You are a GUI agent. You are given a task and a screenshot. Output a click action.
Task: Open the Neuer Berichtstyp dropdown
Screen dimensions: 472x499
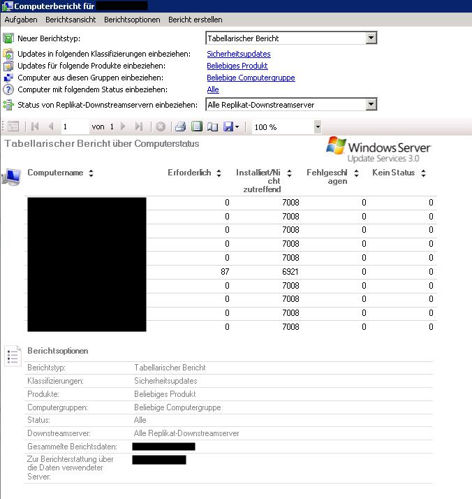(x=371, y=38)
